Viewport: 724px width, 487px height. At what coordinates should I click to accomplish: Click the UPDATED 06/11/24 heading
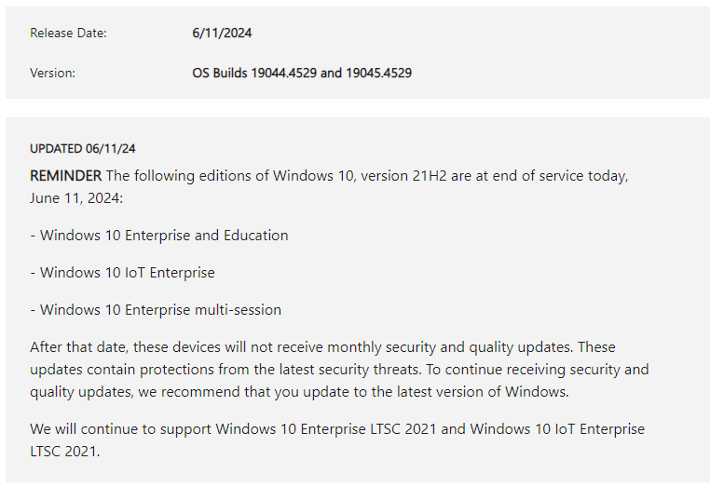pyautogui.click(x=83, y=148)
